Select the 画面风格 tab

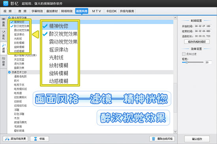[x=82, y=11]
